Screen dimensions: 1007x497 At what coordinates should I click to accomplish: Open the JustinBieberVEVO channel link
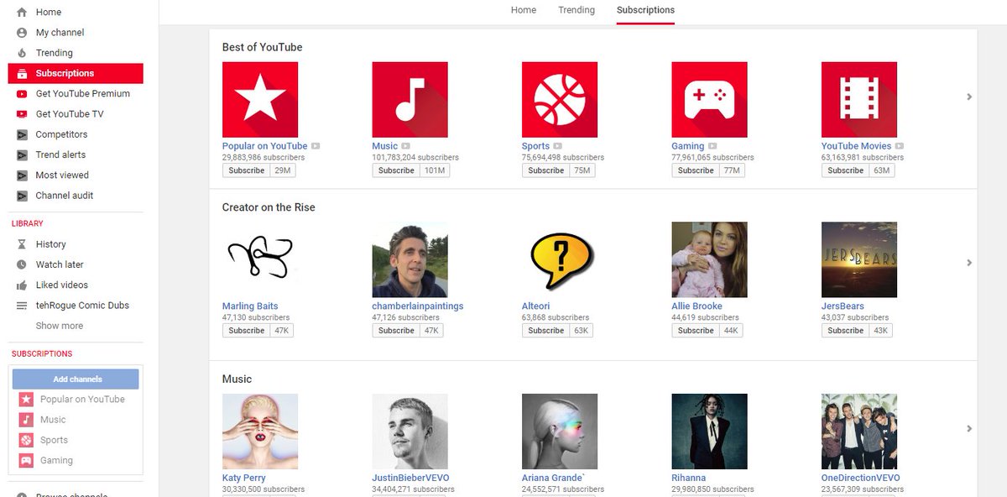point(411,479)
